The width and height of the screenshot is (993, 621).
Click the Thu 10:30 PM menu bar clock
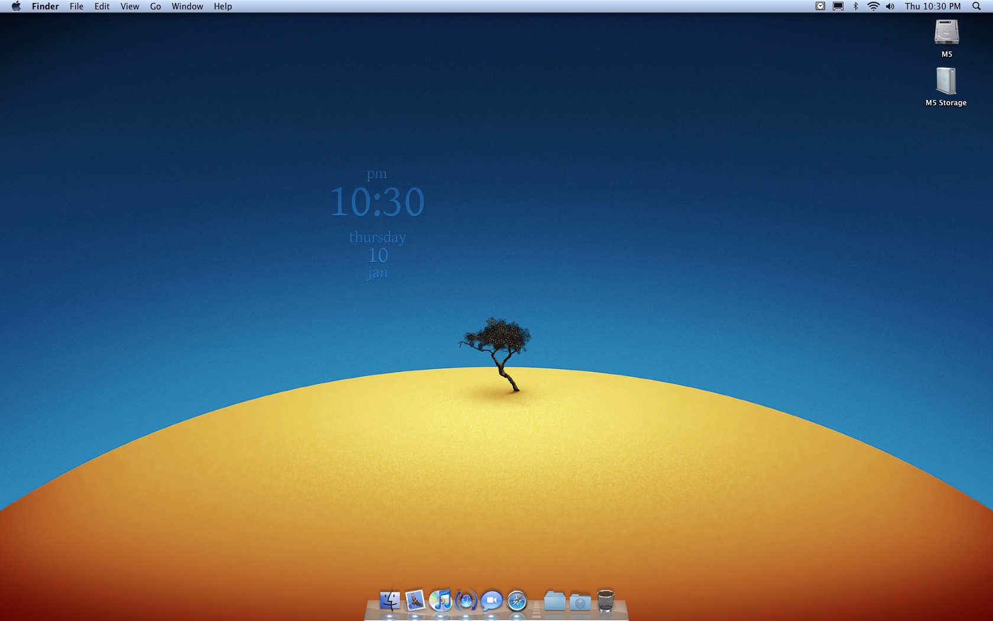(933, 7)
